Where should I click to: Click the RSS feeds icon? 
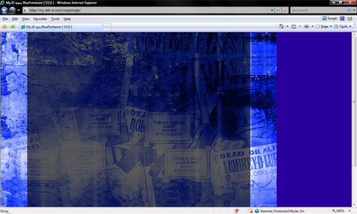(x=294, y=27)
